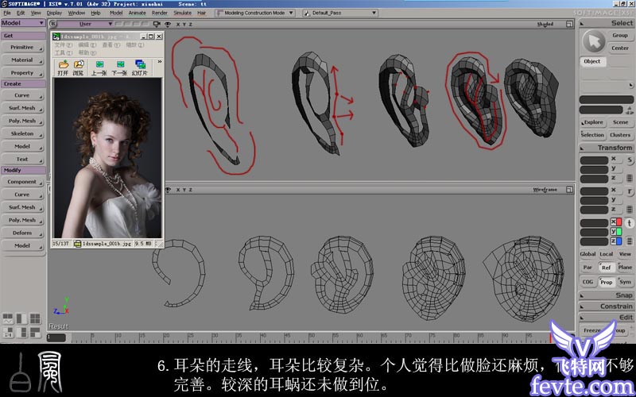Toggle the green Y translate axis
The image size is (636, 397).
click(x=616, y=232)
